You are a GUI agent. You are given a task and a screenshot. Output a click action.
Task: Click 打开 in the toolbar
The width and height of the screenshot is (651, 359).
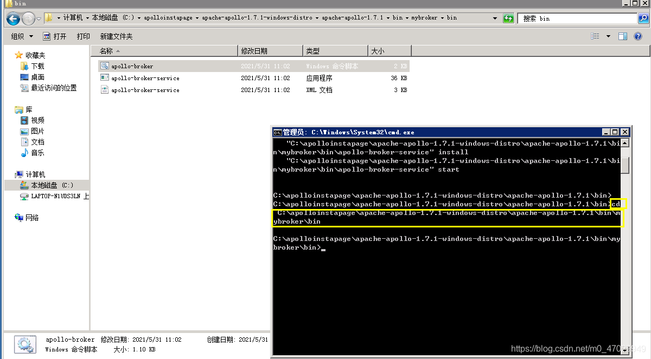pos(55,36)
